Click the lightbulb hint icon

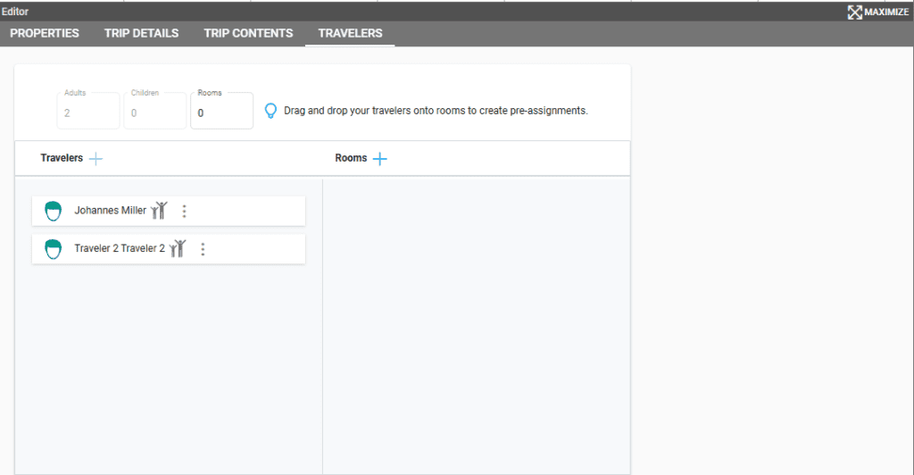pyautogui.click(x=271, y=112)
